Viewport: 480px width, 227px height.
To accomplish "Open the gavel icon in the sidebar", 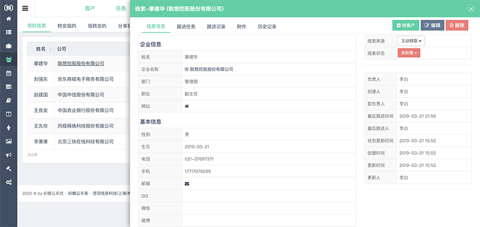I will point(8,169).
